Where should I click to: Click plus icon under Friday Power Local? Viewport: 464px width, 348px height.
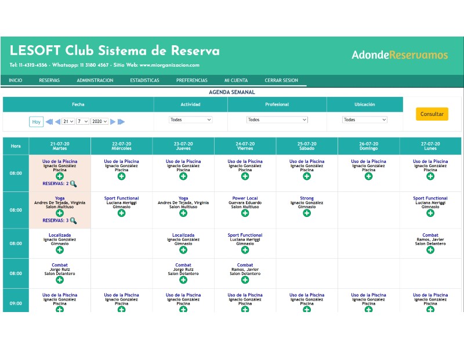(x=245, y=213)
